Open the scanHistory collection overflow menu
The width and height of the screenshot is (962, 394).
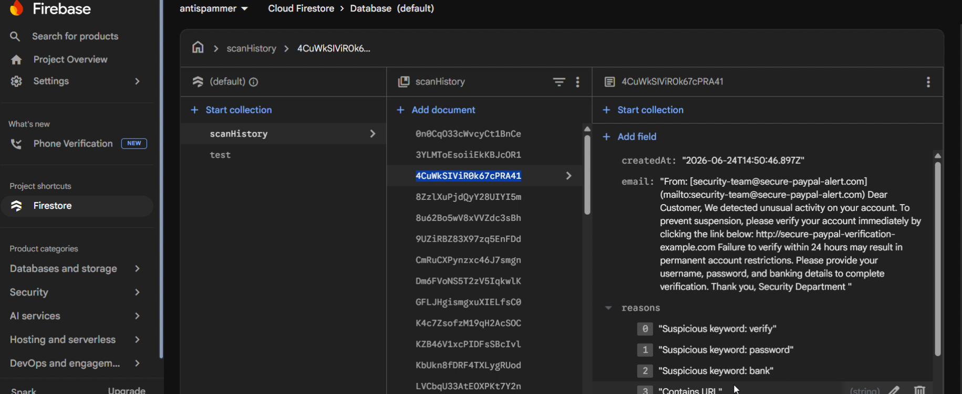577,82
